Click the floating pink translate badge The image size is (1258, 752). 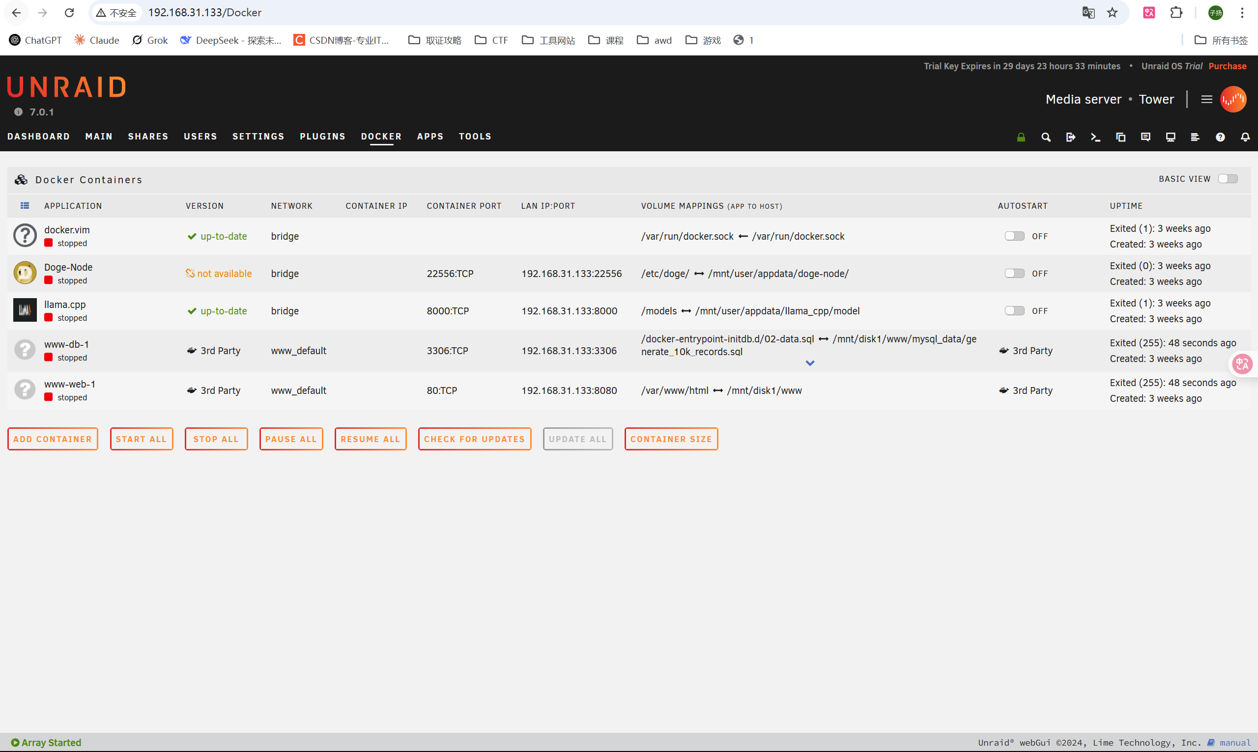point(1242,364)
